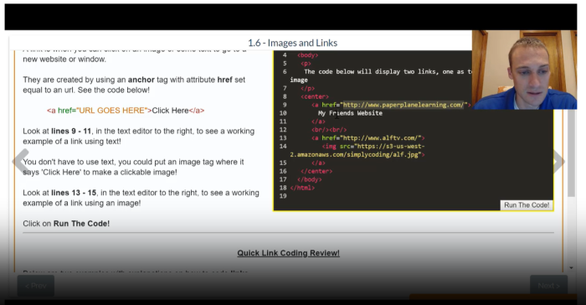Viewport: 586px width, 305px height.
Task: Click the page scrollbar thumb on the right
Action: [x=571, y=153]
